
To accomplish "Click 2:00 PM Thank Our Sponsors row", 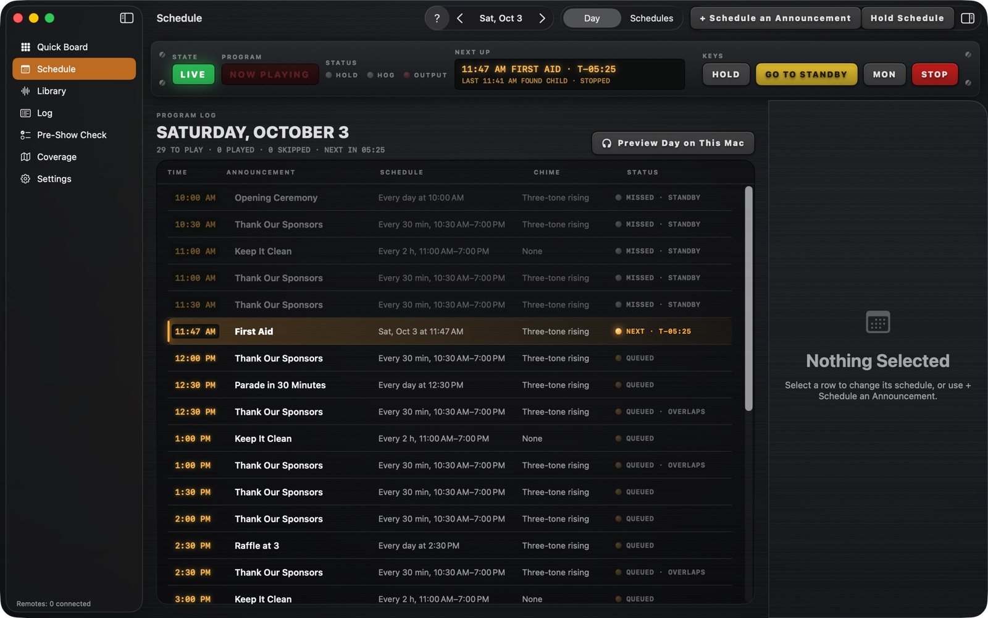I will click(449, 519).
